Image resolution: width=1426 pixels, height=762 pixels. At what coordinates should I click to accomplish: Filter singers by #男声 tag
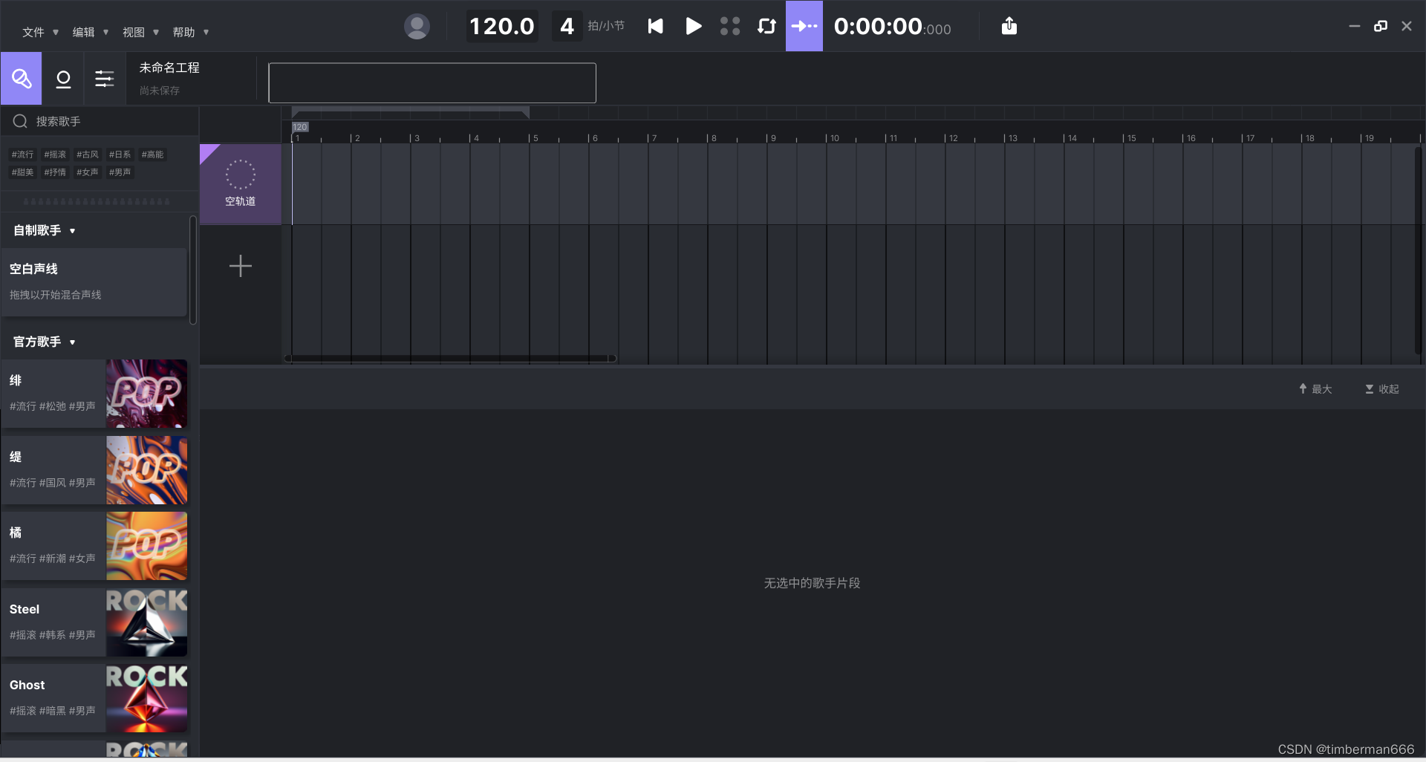pos(120,172)
